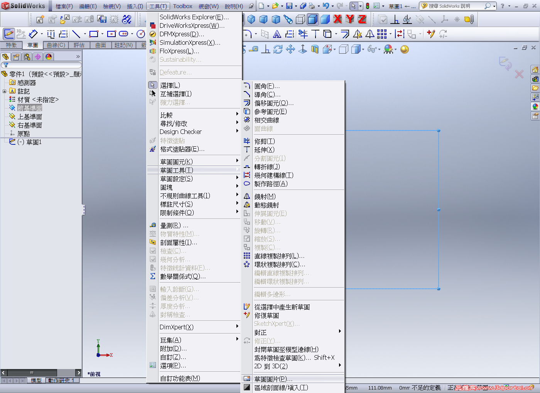540x393 pixels.
Task: Open the DisplayManager color ball tab
Action: coord(49,57)
